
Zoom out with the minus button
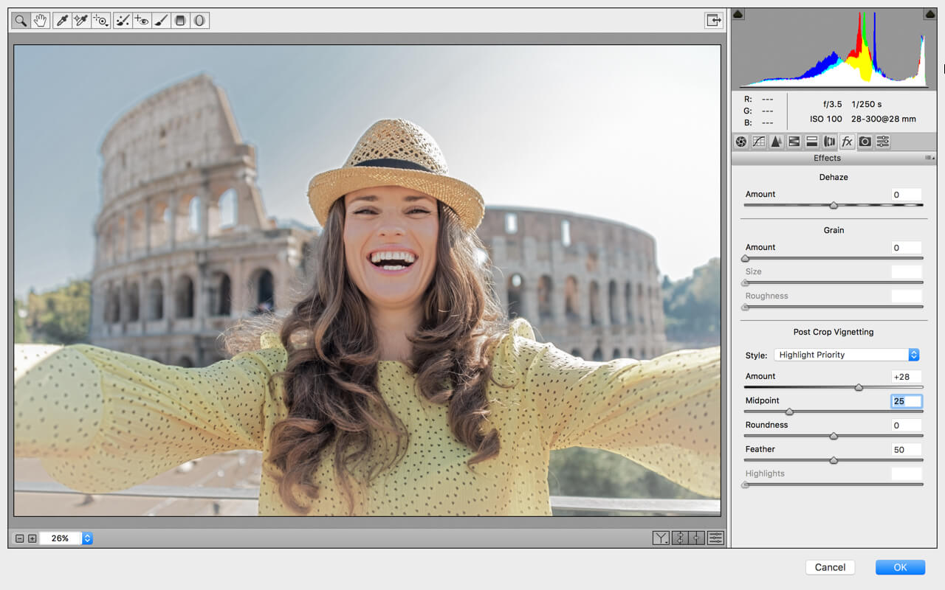20,538
